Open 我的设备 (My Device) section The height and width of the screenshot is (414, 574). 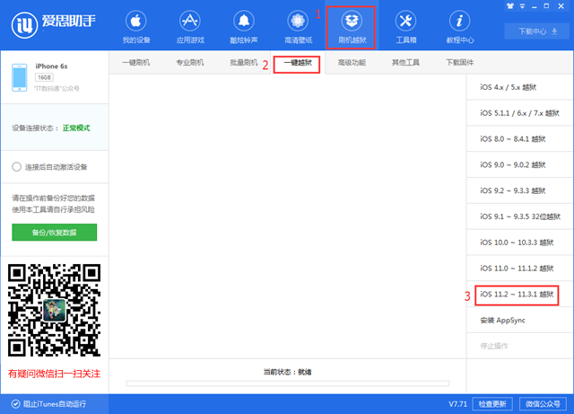136,27
